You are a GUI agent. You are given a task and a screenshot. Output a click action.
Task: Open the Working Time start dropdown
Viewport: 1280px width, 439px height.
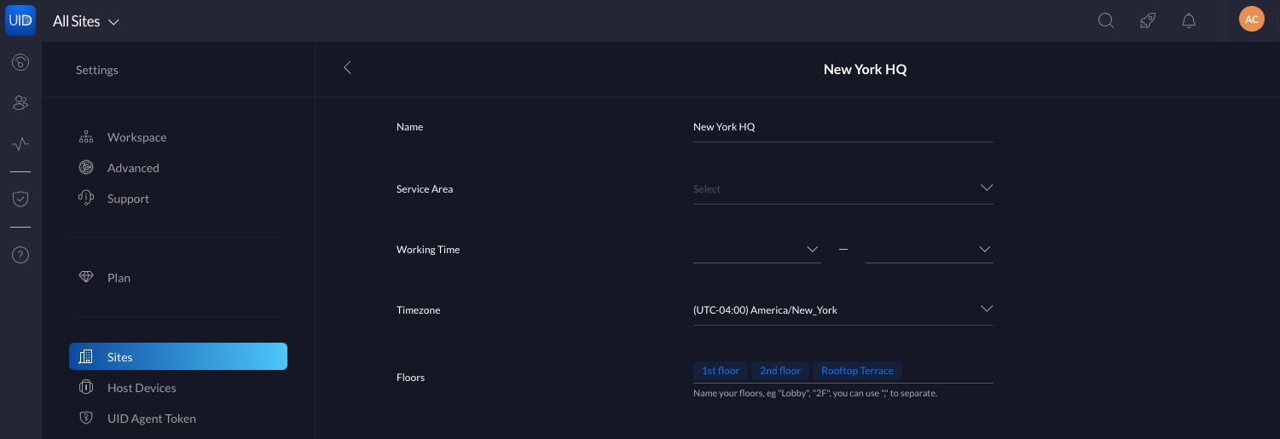[757, 250]
